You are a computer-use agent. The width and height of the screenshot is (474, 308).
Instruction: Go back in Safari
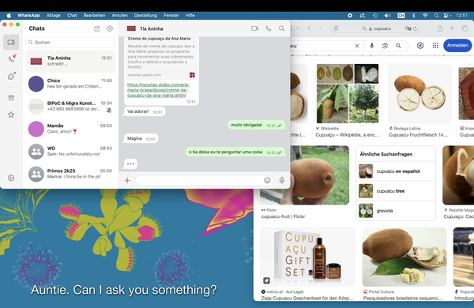[x=309, y=28]
